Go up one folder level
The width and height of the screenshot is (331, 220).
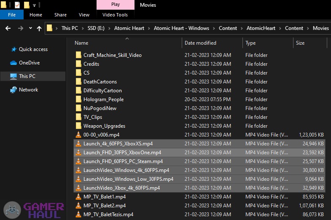click(39, 29)
